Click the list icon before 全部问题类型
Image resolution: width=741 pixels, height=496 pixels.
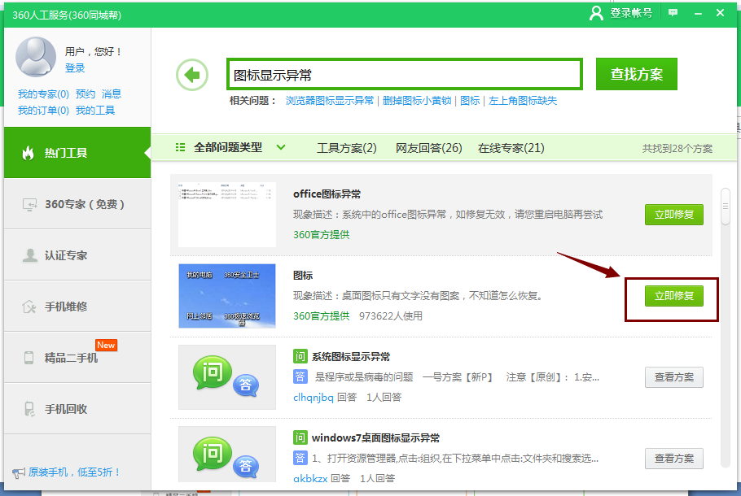click(180, 148)
